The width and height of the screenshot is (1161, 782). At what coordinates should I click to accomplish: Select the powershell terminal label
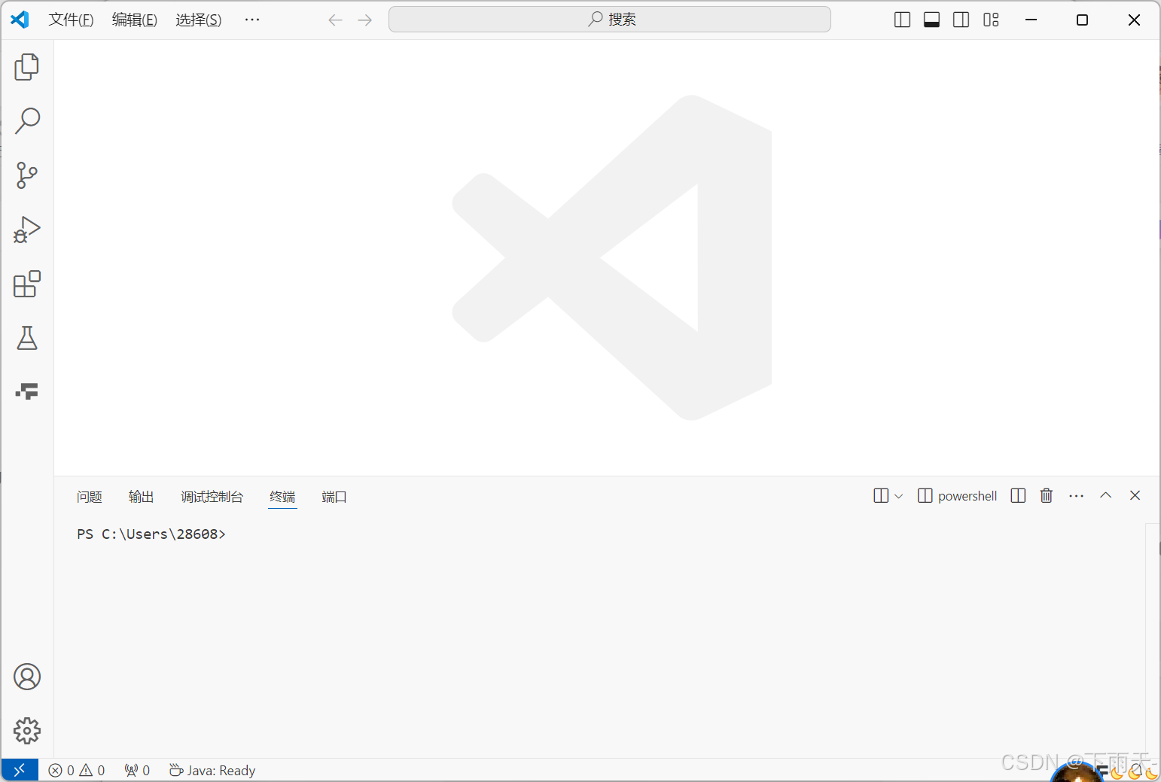967,496
